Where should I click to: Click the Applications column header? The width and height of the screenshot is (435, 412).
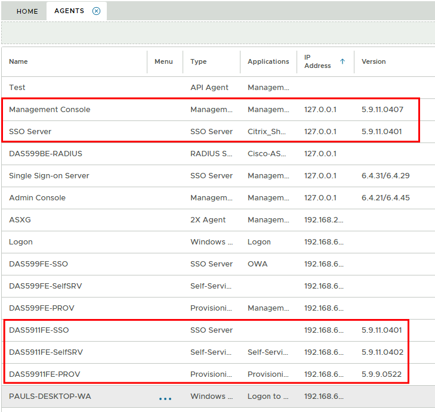pyautogui.click(x=268, y=61)
